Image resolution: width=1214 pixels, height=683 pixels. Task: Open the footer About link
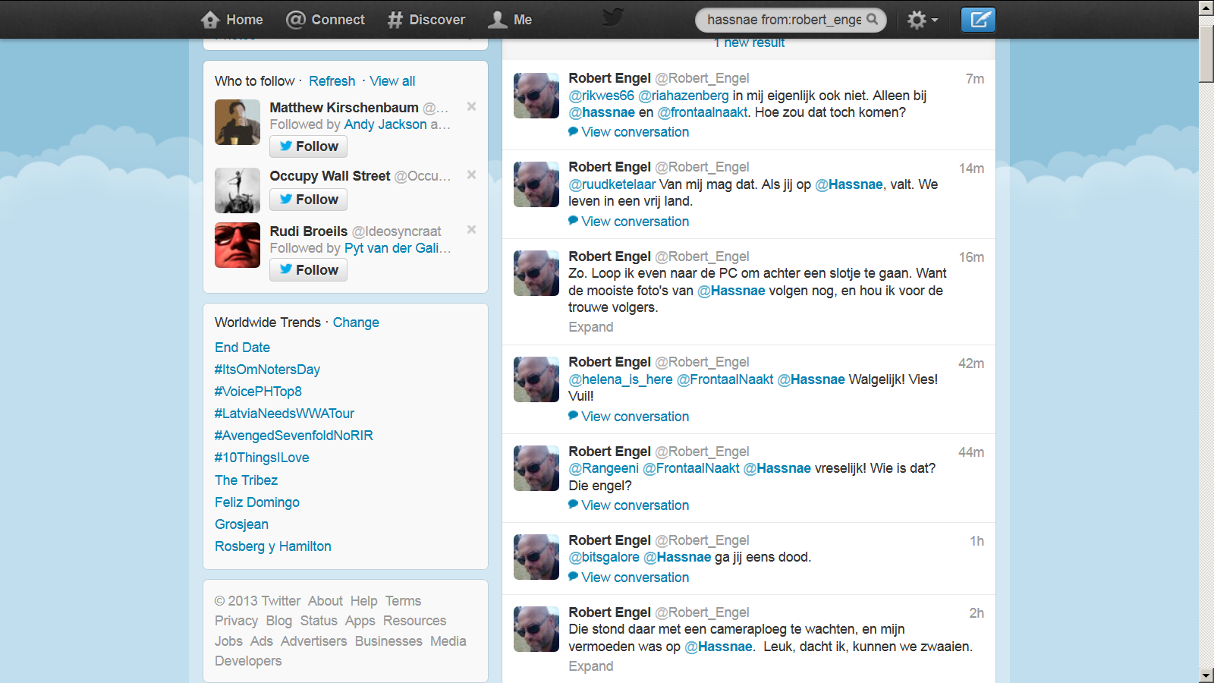326,601
